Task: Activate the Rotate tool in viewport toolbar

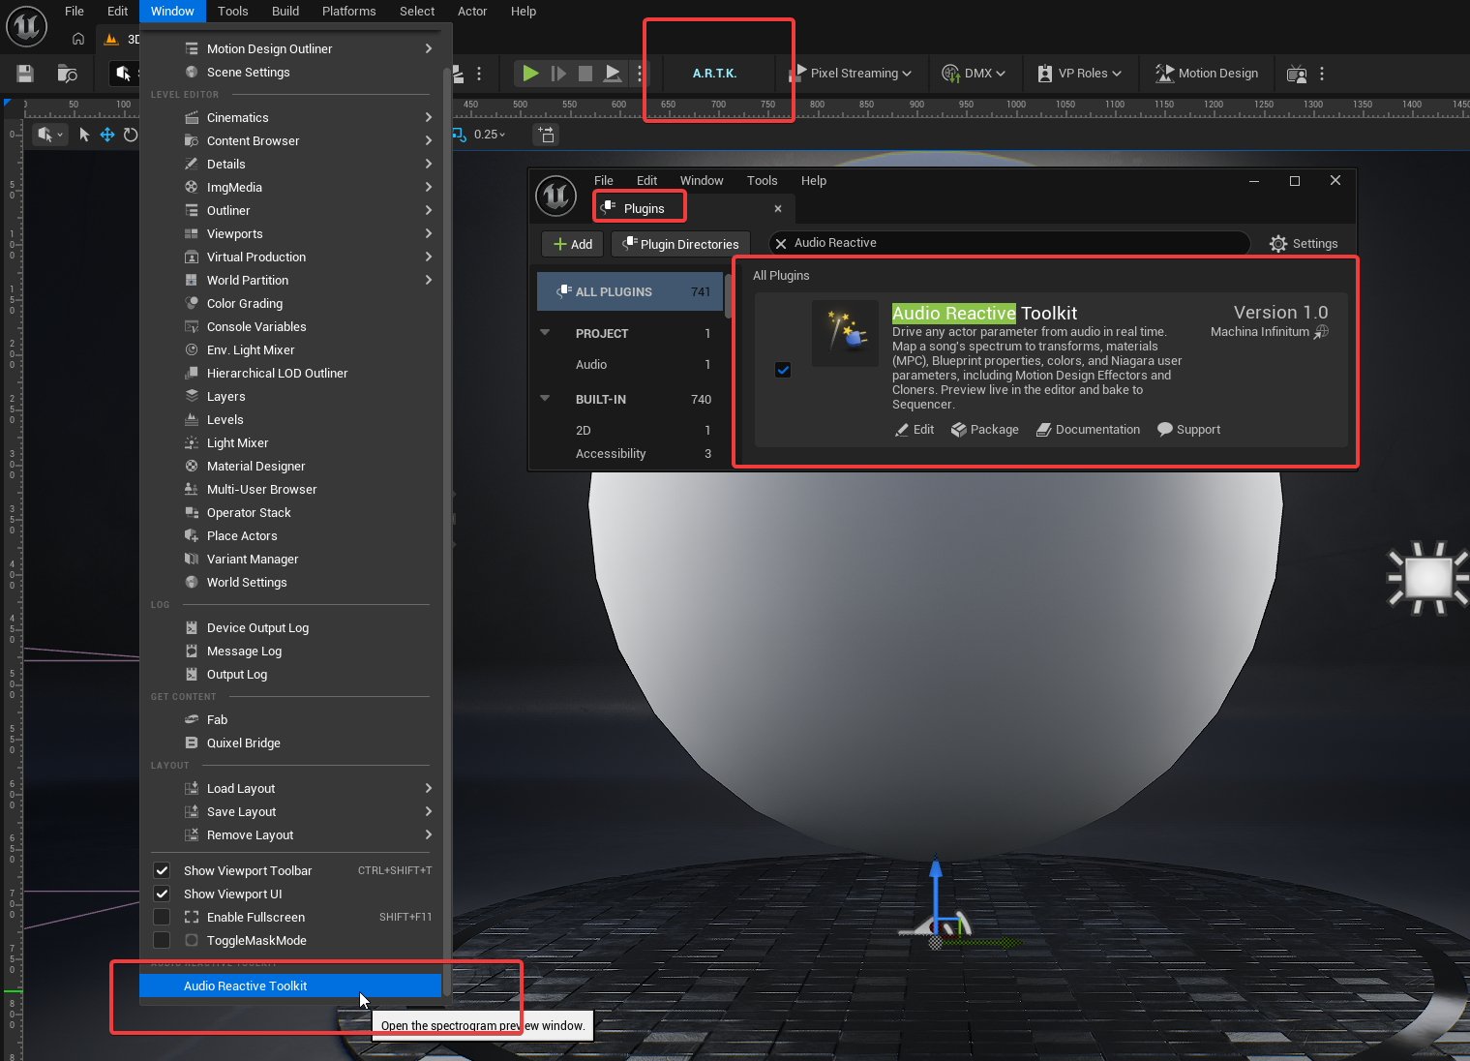Action: tap(131, 135)
